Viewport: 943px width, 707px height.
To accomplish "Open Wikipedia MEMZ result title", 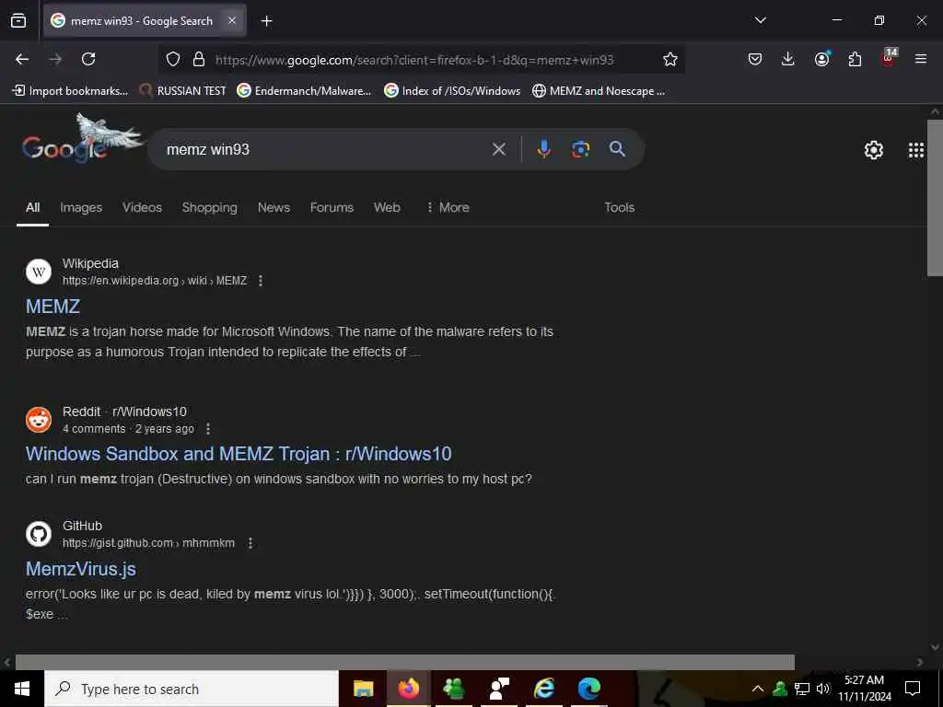I will tap(52, 306).
